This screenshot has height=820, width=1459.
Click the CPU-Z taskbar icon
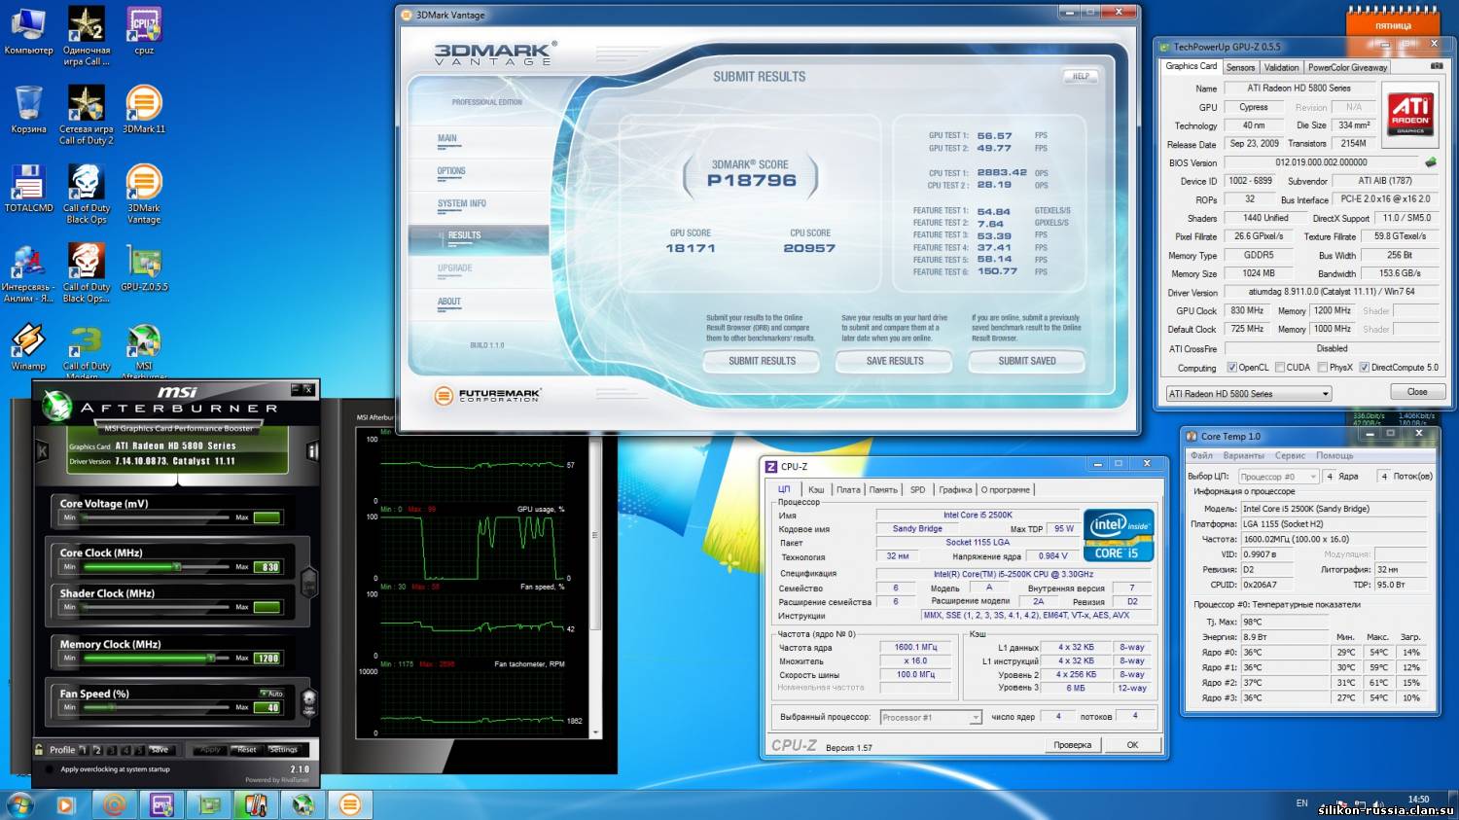[161, 804]
